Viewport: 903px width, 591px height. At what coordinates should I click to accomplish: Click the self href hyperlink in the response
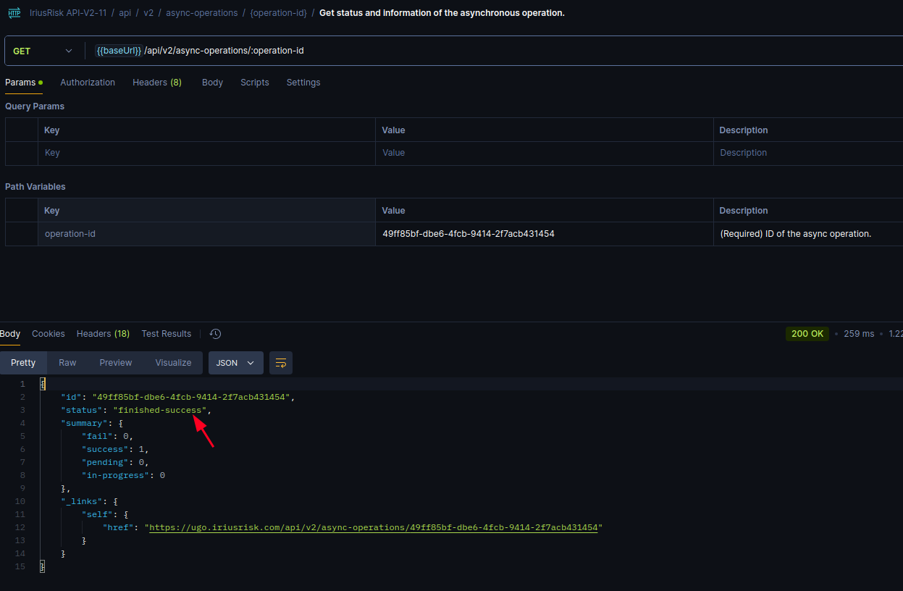click(x=374, y=527)
